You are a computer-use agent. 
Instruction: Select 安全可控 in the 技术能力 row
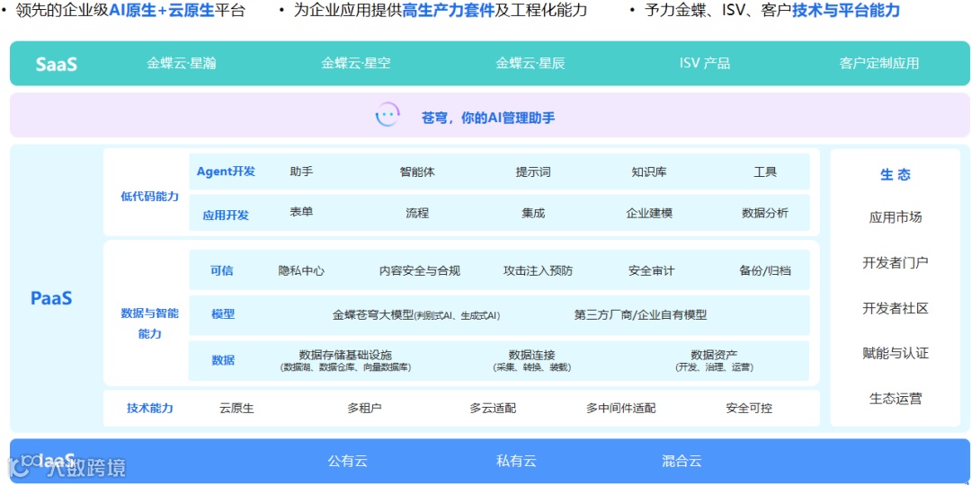pos(749,409)
